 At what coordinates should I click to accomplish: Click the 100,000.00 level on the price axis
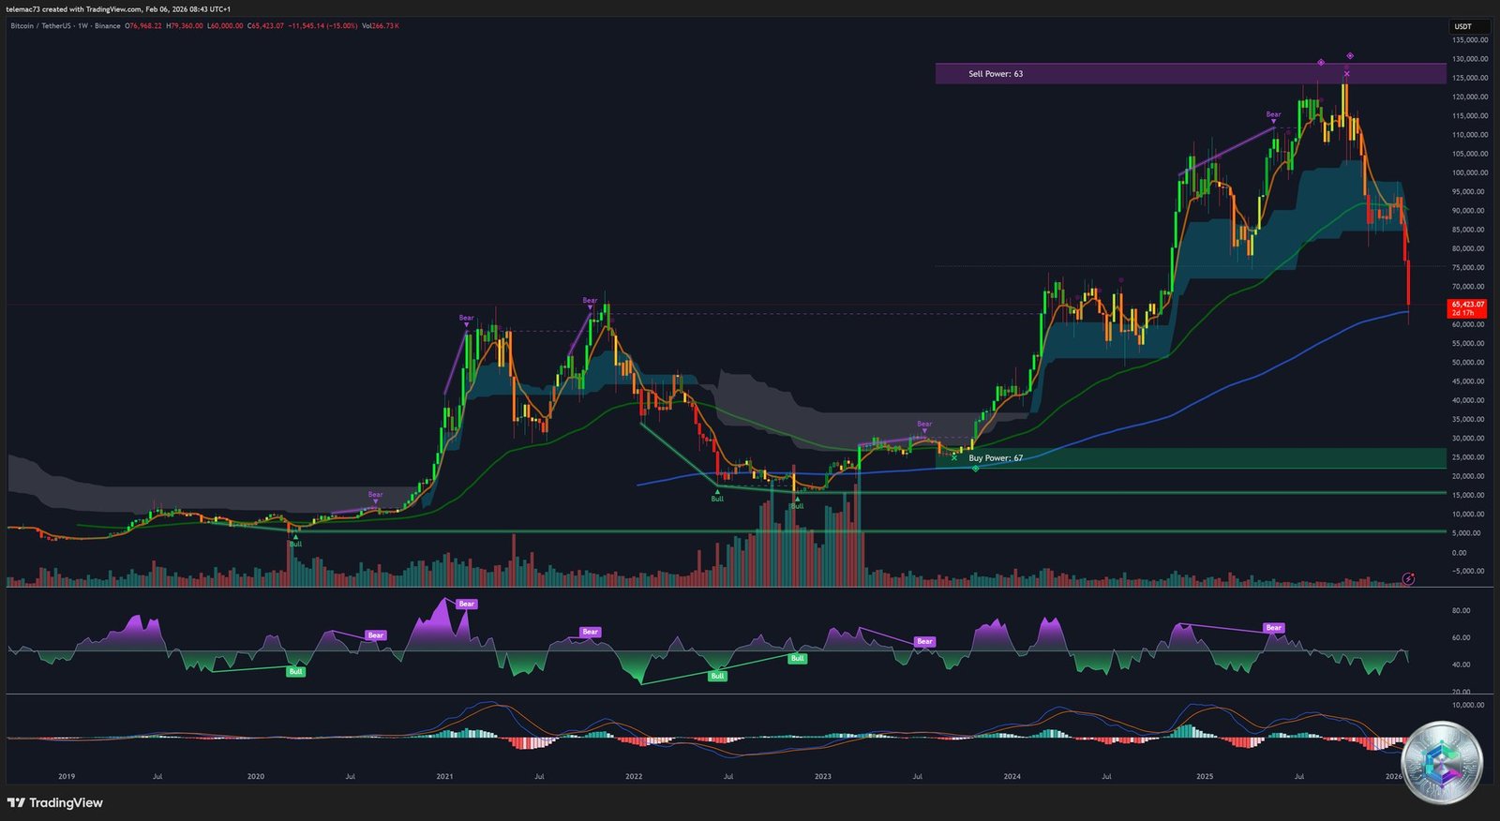(1469, 172)
